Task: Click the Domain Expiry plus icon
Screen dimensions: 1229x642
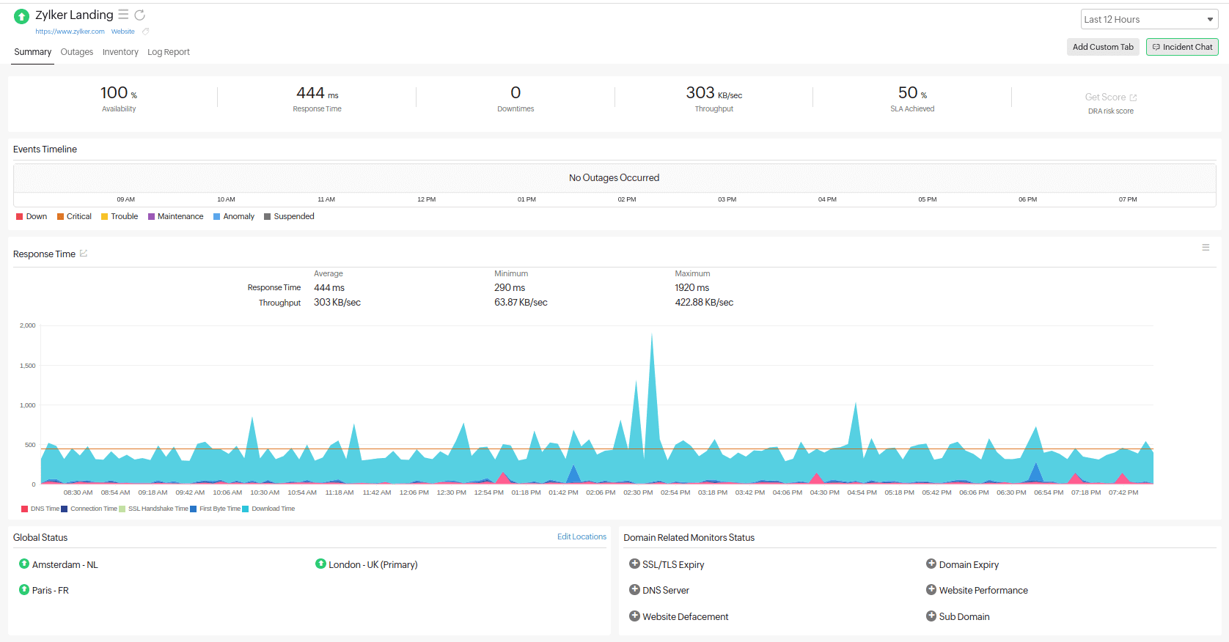Action: 931,564
